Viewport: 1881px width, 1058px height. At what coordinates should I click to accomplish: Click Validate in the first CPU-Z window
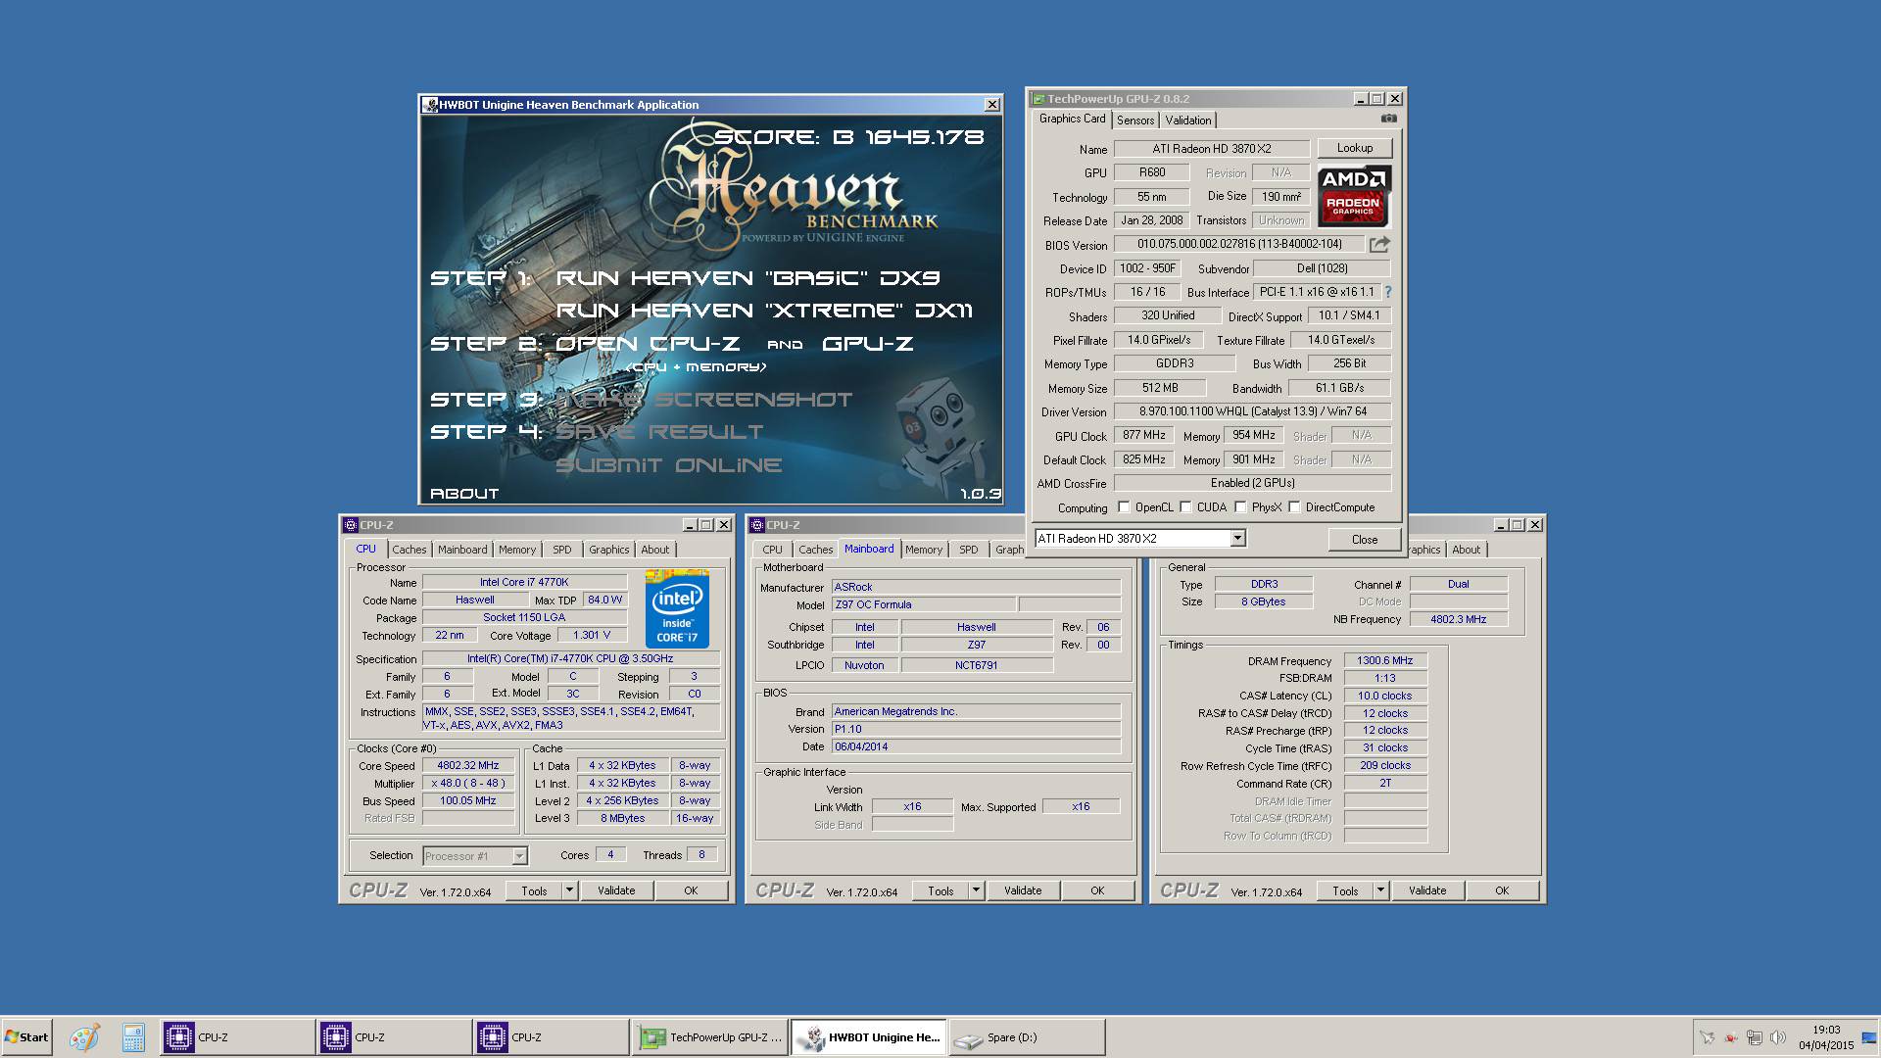[616, 890]
